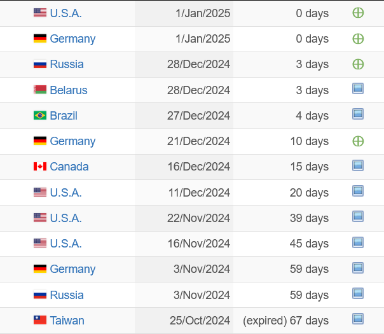Open screenshot icon in Belarus row
Viewport: 384px width, 334px height.
(x=358, y=88)
